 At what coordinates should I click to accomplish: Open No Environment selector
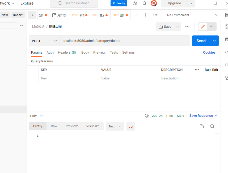[192, 15]
